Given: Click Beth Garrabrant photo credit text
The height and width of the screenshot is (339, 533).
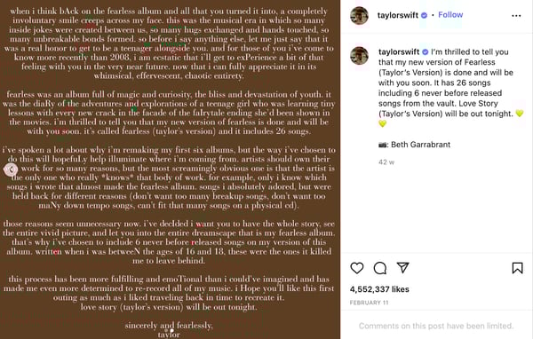Looking at the screenshot, I should (420, 145).
